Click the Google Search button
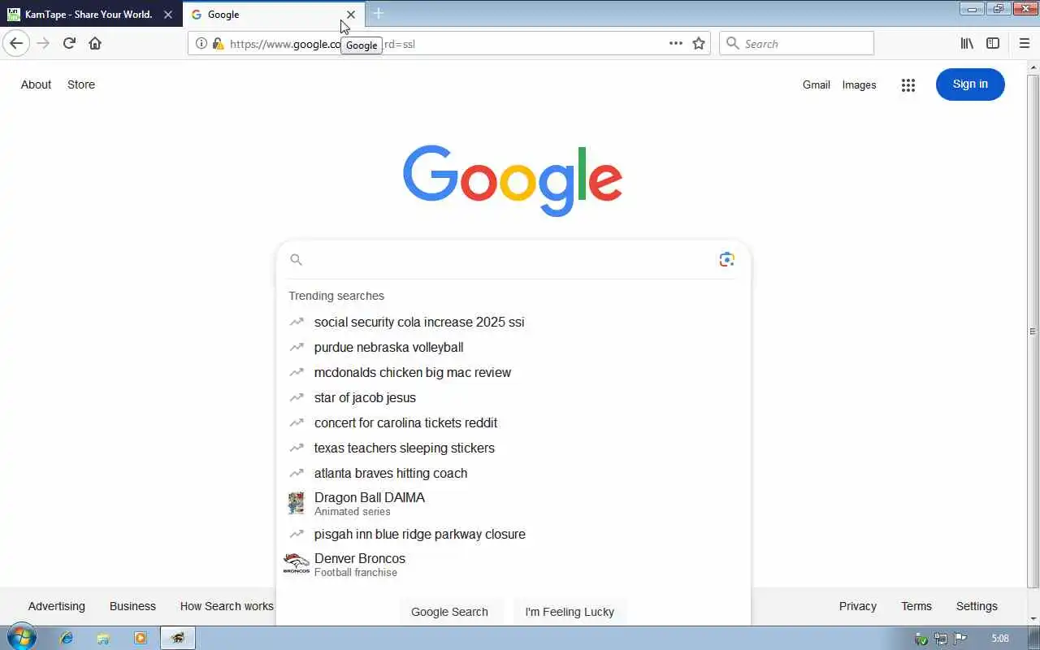Image resolution: width=1040 pixels, height=650 pixels. (449, 611)
